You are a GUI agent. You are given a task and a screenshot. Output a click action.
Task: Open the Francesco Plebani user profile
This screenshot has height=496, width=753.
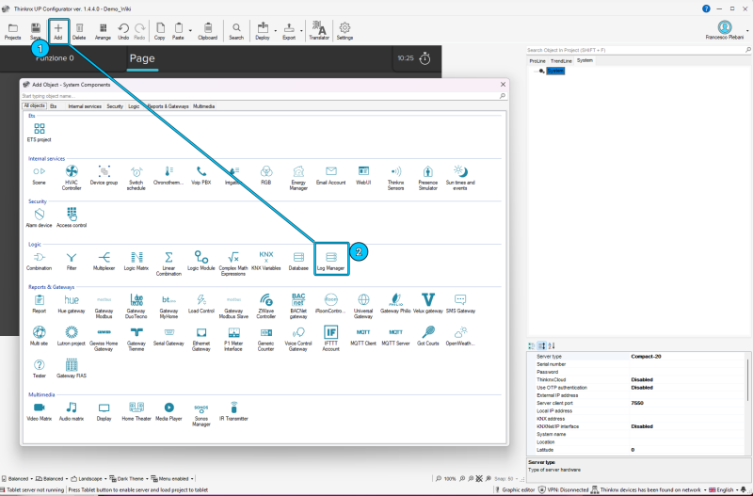725,30
